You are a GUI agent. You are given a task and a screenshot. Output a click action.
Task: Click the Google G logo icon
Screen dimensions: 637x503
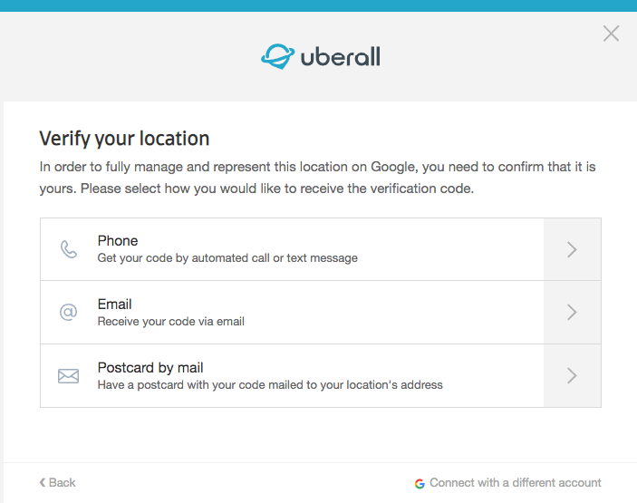[x=420, y=483]
